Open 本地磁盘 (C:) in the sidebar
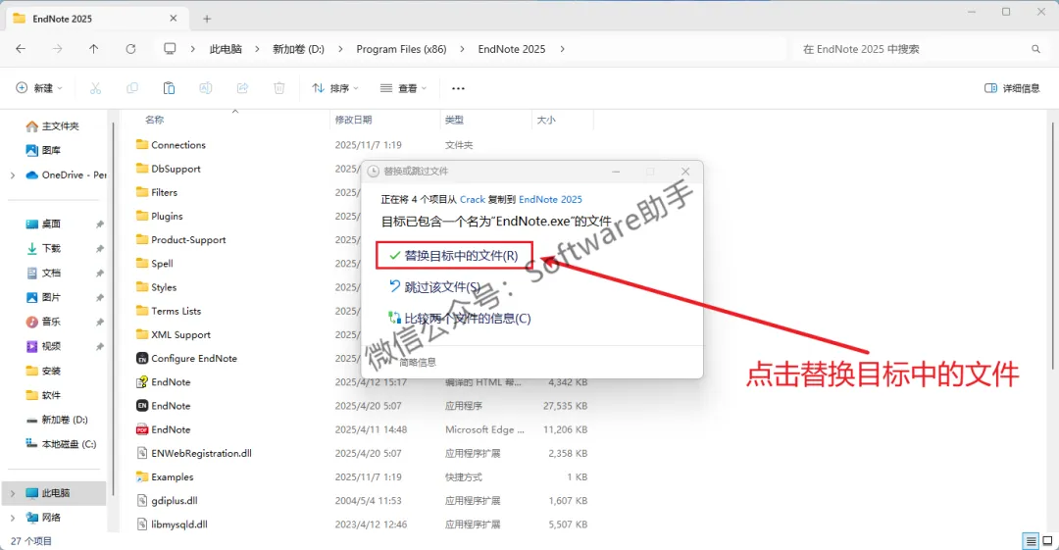The image size is (1059, 550). click(x=61, y=444)
